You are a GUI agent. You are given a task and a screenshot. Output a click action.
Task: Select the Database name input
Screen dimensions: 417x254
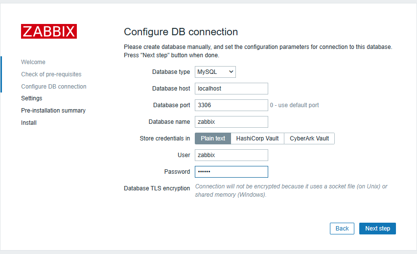pos(232,122)
